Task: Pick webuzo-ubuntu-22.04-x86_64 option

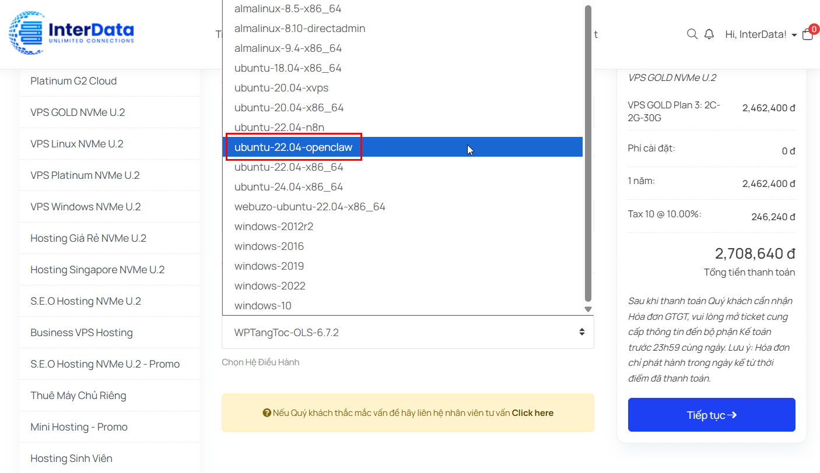Action: 403,207
